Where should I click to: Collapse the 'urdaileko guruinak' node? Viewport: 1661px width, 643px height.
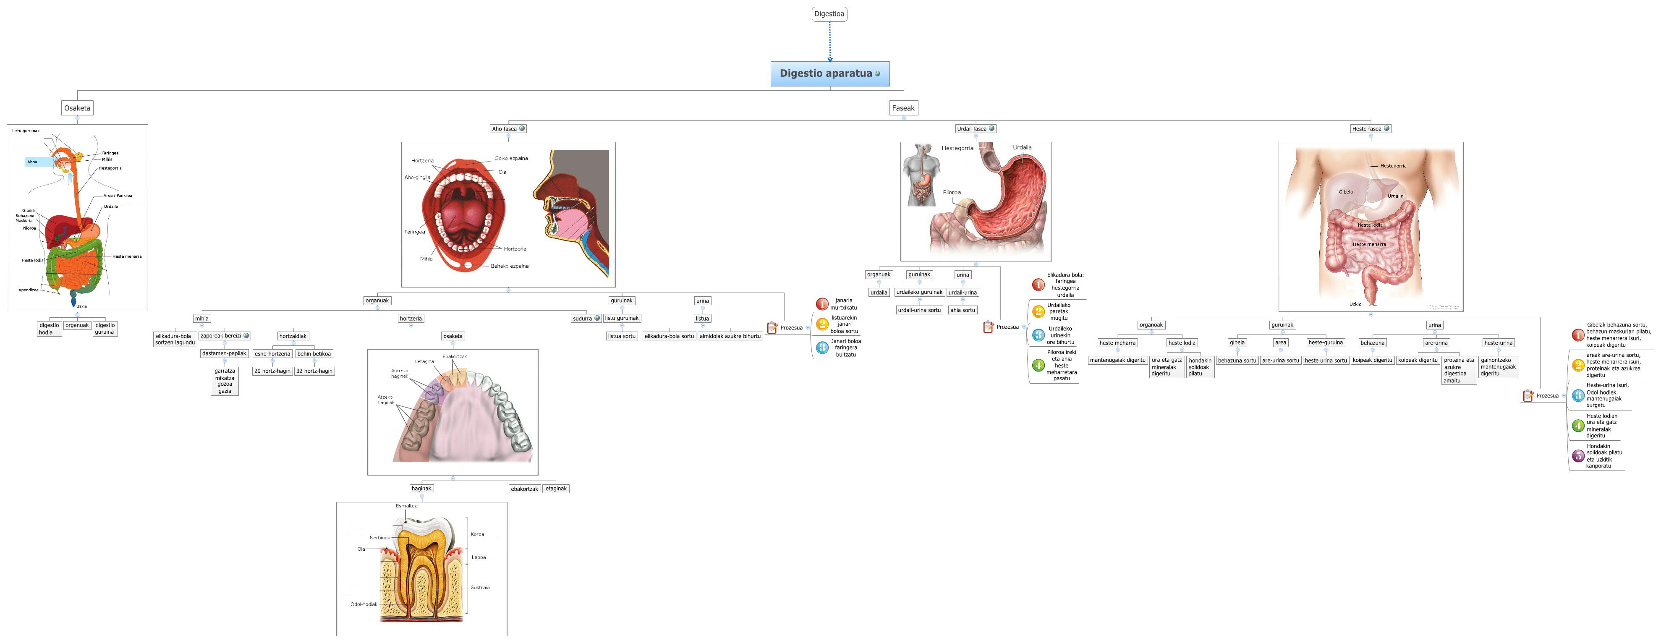pyautogui.click(x=919, y=300)
